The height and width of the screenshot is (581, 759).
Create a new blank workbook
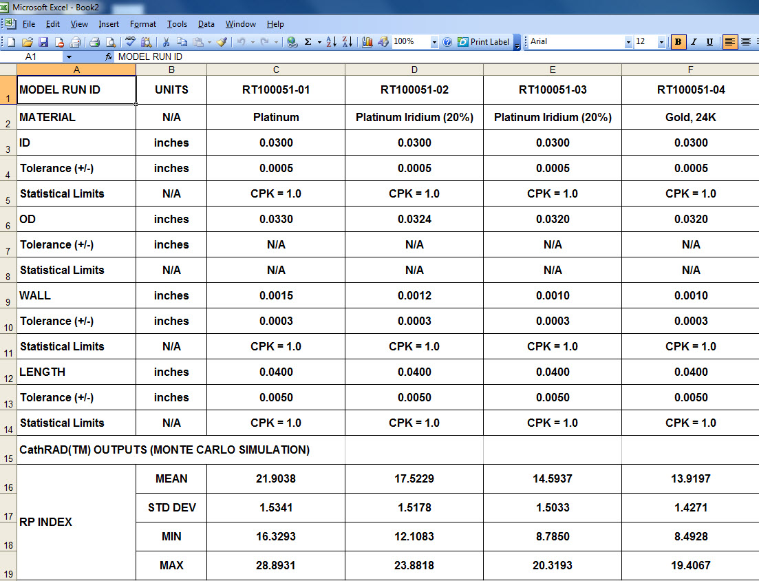pos(12,42)
